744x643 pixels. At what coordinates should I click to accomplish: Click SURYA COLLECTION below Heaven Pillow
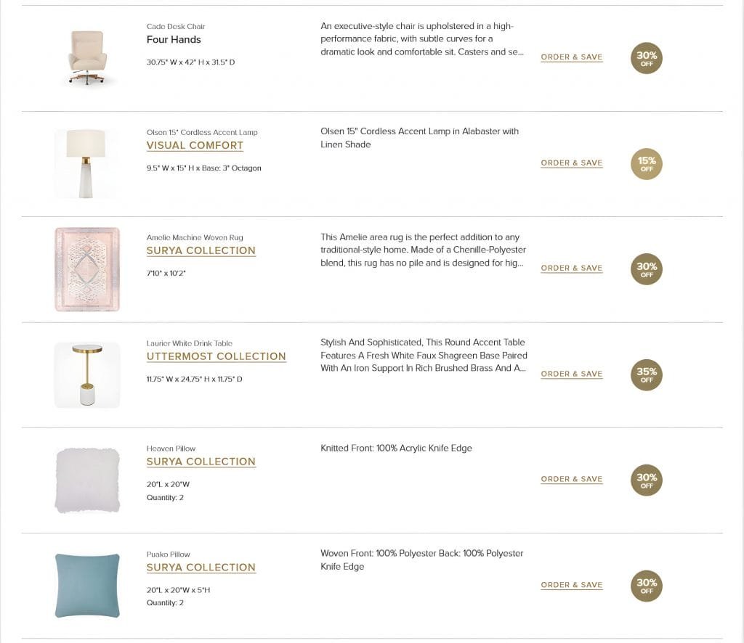click(x=201, y=462)
